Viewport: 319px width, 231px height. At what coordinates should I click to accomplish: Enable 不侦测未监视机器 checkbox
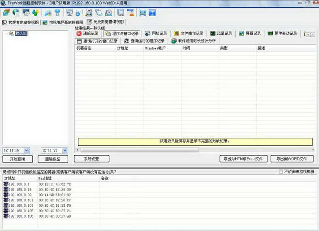tap(281, 172)
